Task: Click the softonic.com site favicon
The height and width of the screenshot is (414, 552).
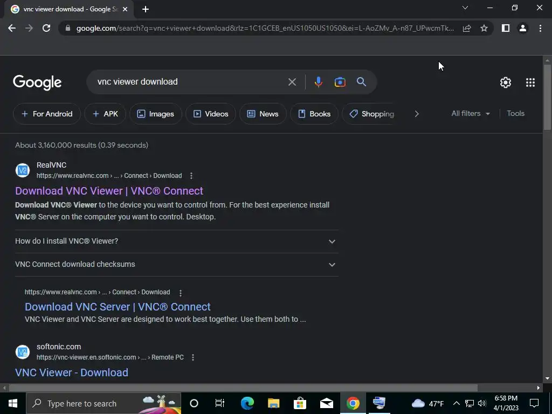Action: pyautogui.click(x=23, y=352)
